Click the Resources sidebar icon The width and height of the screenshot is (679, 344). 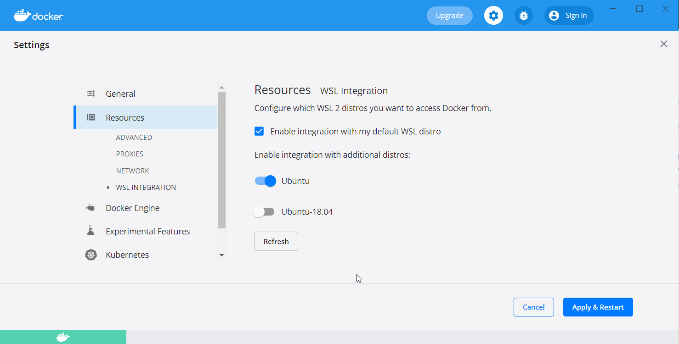(91, 117)
